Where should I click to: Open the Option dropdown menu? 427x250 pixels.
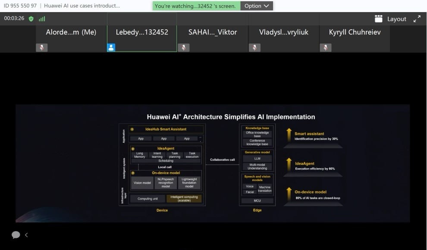257,6
